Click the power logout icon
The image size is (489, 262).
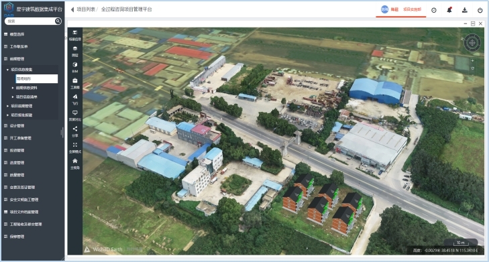480,10
